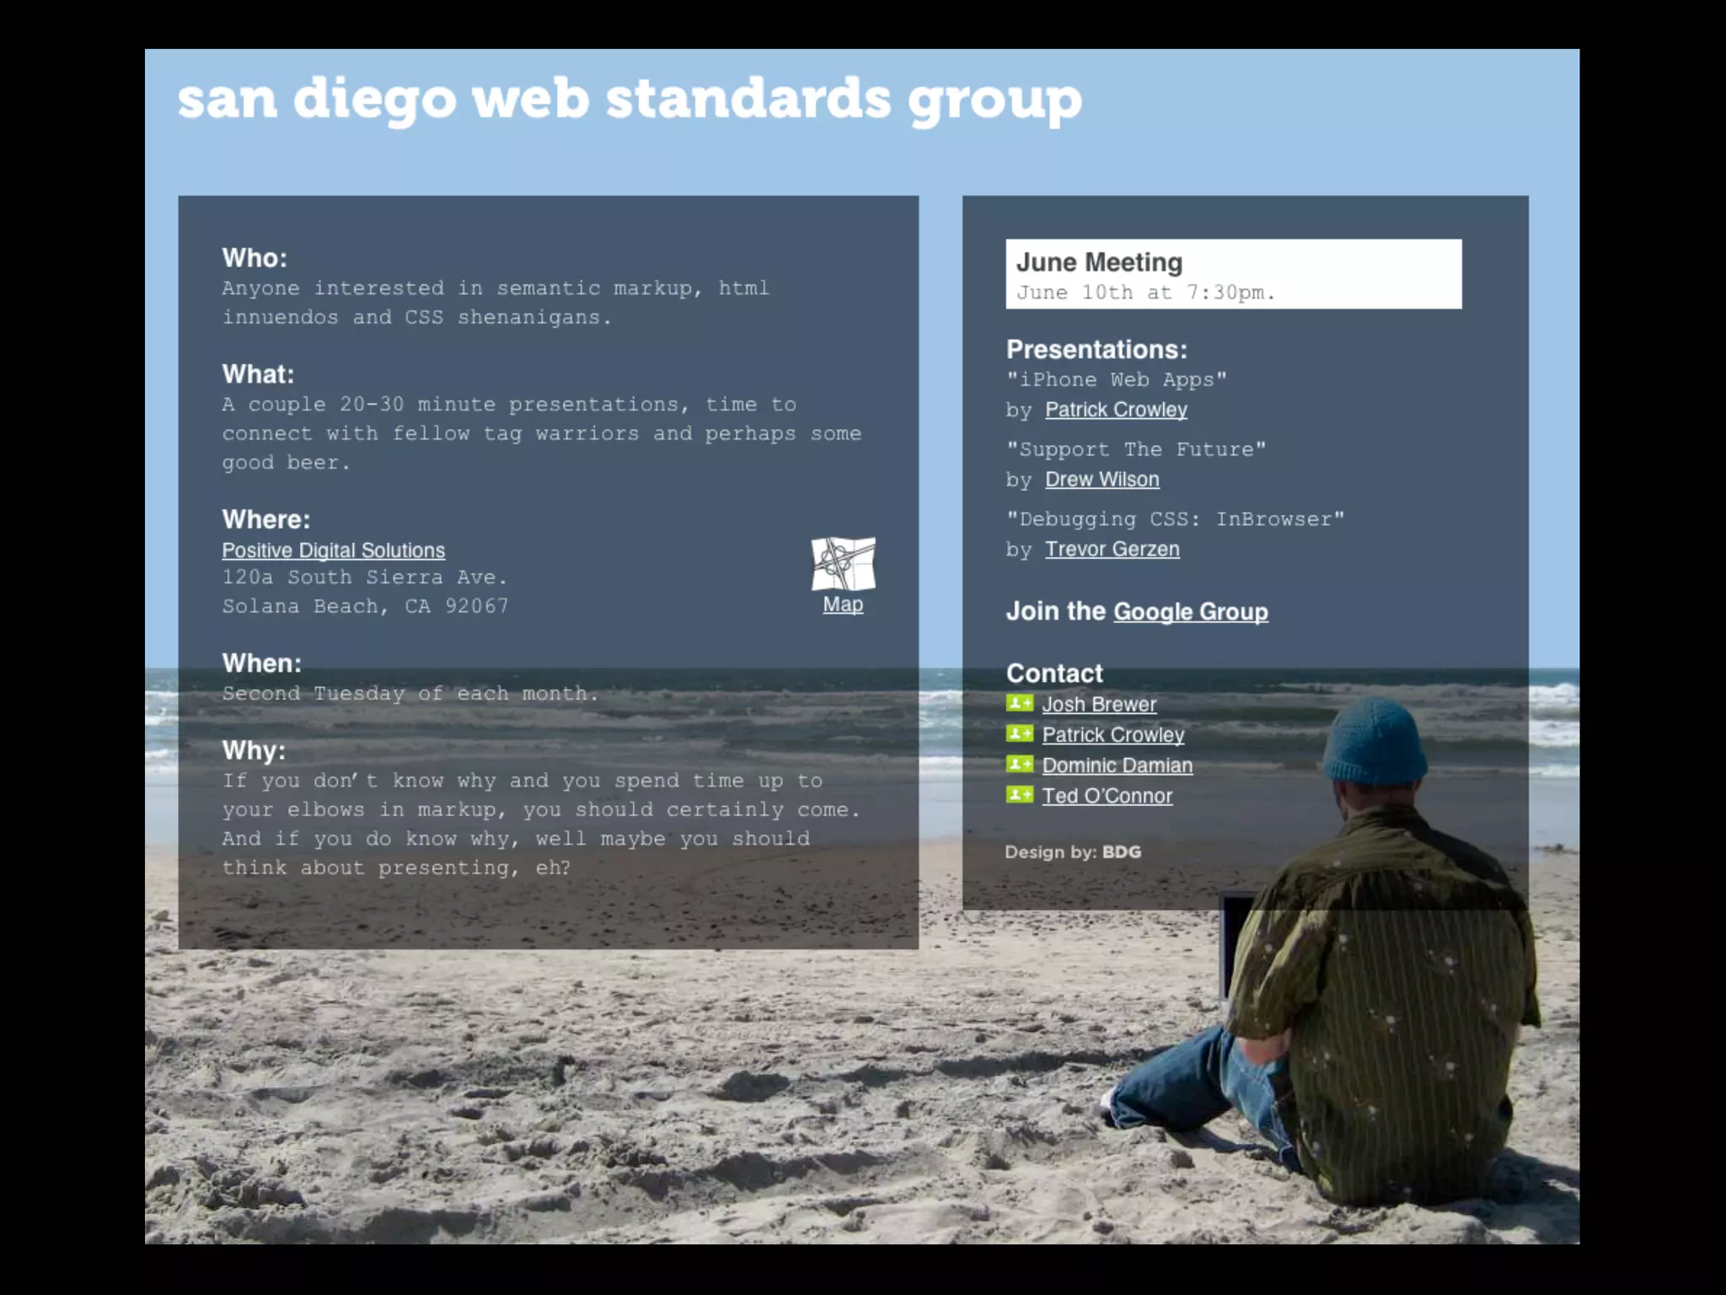Visit Drew Wilson's presenter link
Image resolution: width=1726 pixels, height=1295 pixels.
[1102, 480]
